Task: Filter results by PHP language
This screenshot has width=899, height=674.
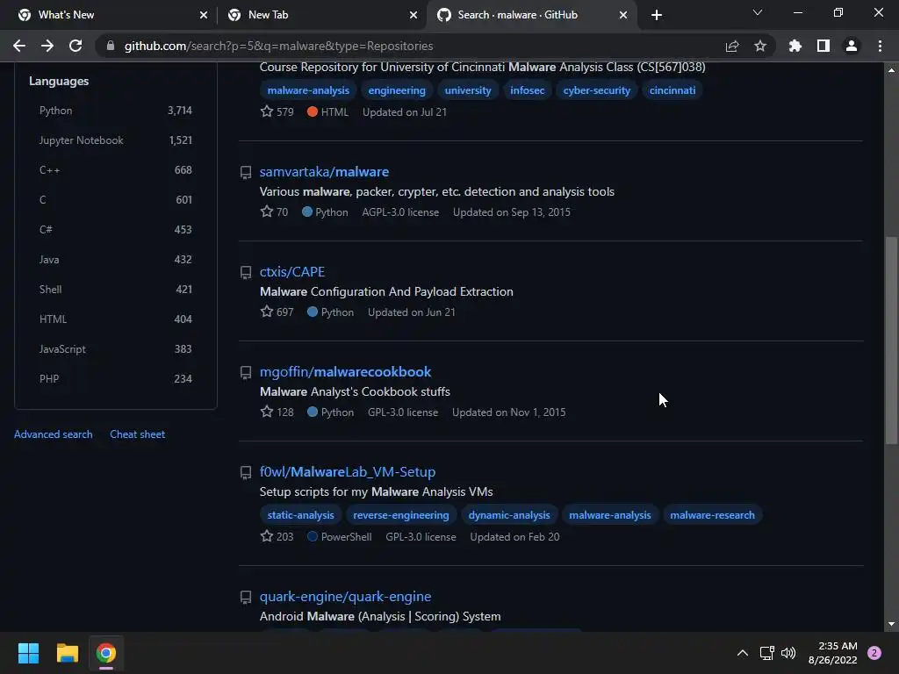Action: pyautogui.click(x=115, y=379)
